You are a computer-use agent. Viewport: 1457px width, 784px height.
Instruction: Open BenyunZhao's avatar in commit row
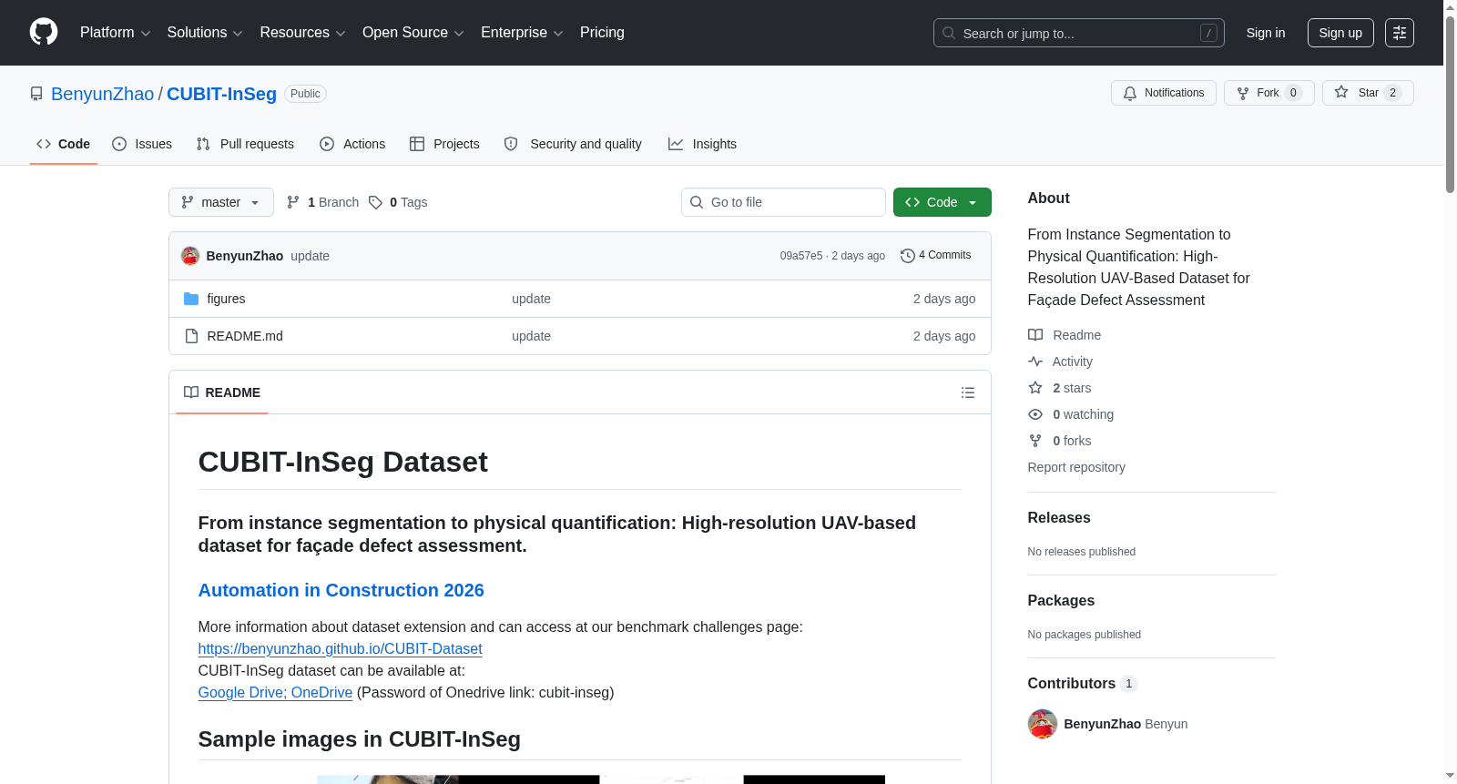pos(190,256)
